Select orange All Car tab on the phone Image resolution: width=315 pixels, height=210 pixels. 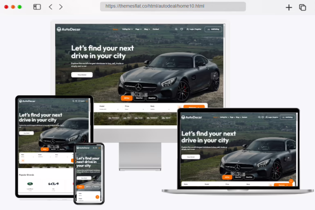(80, 187)
